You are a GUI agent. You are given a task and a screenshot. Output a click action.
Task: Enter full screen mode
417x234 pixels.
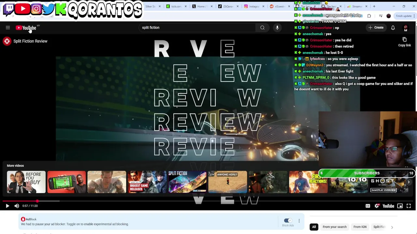click(409, 206)
